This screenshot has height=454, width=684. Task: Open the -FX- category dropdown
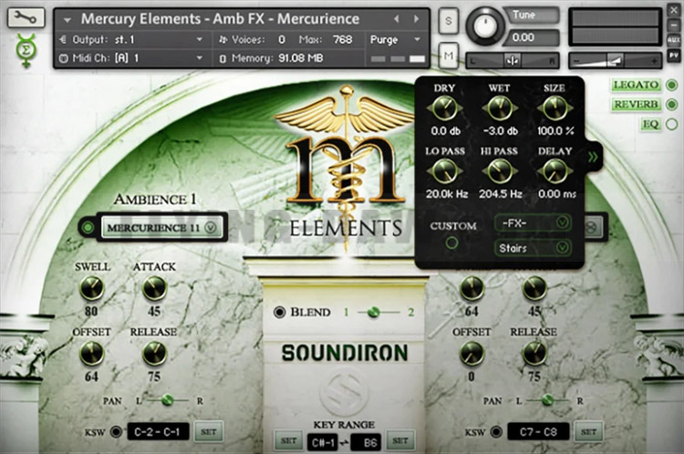click(534, 223)
